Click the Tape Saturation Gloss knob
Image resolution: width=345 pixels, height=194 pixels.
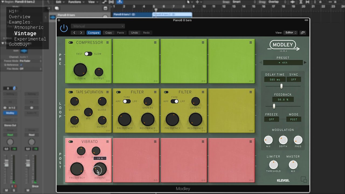coord(102,101)
